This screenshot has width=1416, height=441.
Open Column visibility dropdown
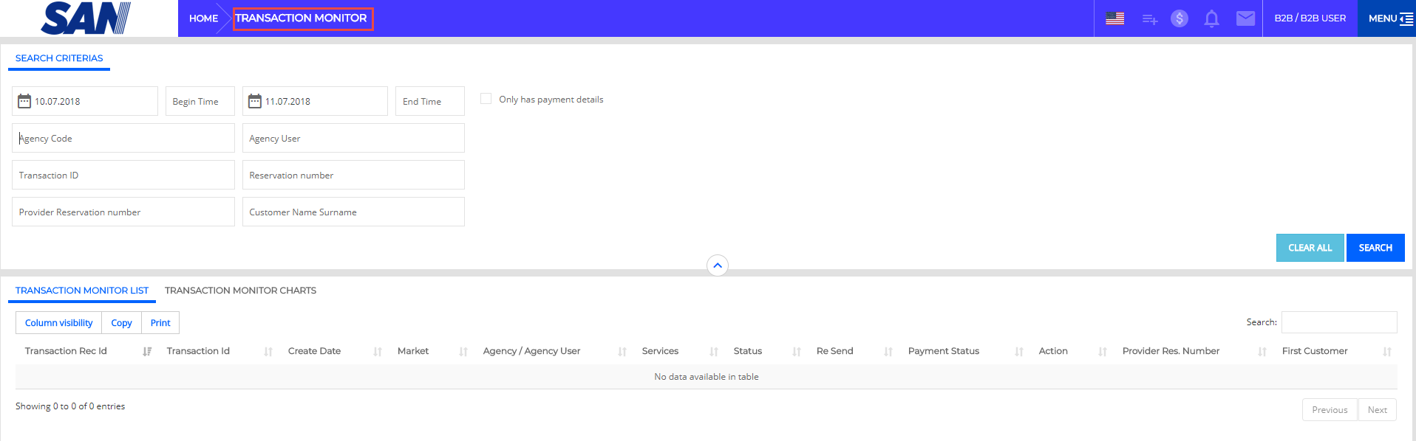(x=58, y=323)
